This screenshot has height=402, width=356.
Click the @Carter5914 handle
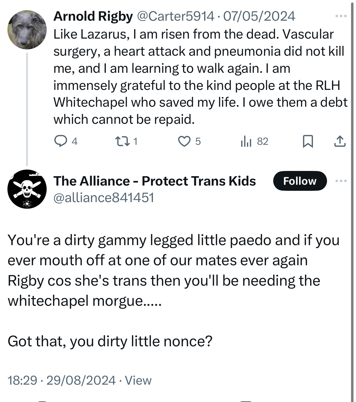click(x=175, y=17)
